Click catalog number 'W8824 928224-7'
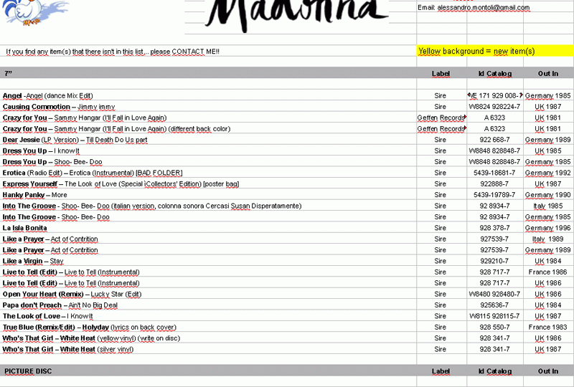 [494, 107]
